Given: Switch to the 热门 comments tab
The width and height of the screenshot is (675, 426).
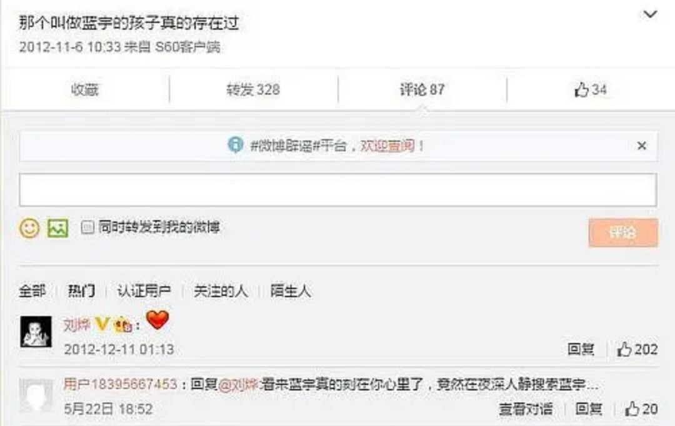Looking at the screenshot, I should 81,291.
